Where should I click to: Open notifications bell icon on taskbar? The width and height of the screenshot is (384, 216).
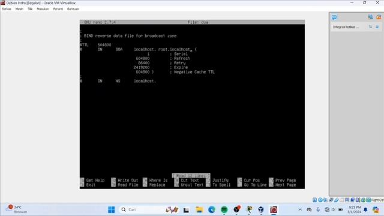point(365,209)
